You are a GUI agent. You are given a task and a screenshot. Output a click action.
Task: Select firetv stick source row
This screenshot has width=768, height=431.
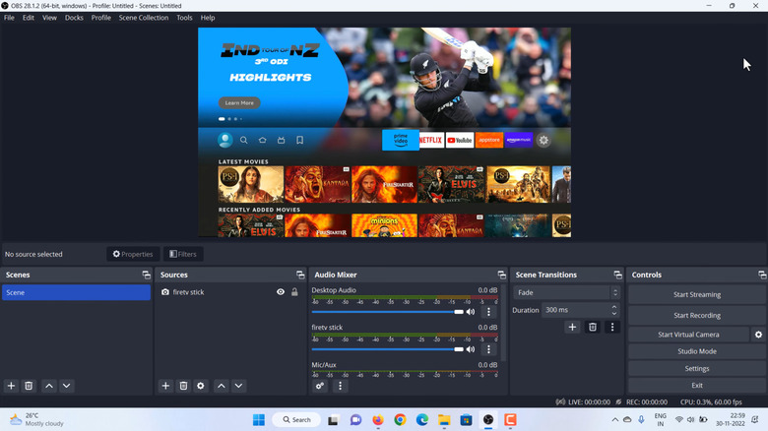click(x=229, y=292)
